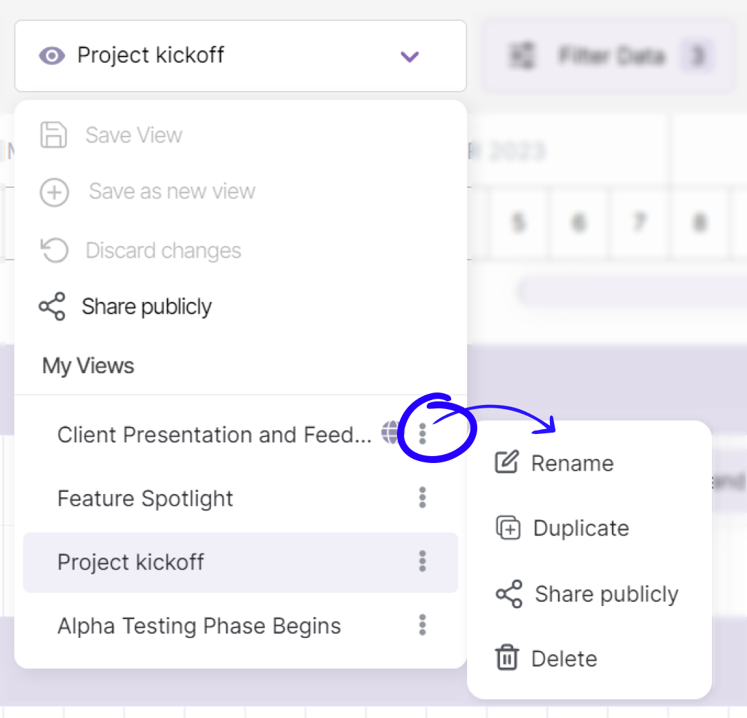Click the Filter Data filter icon
This screenshot has width=747, height=718.
point(523,56)
